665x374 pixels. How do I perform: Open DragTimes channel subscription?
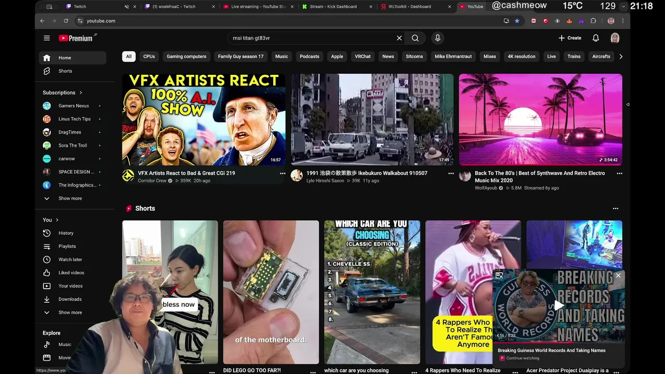pyautogui.click(x=72, y=132)
